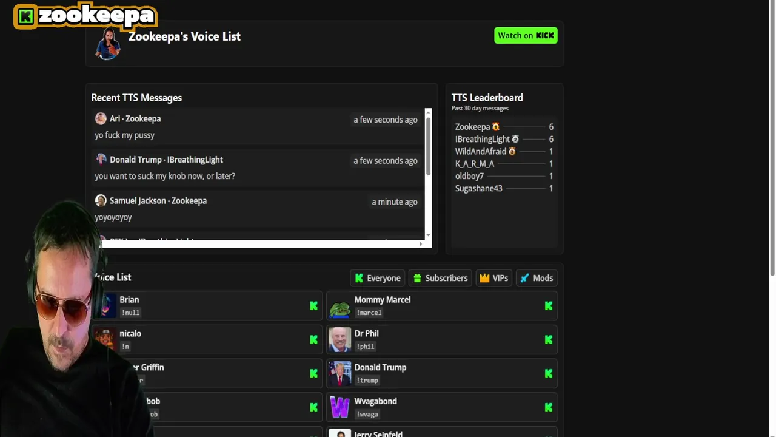Click the Kick icon on Dr Phil row
Image resolution: width=776 pixels, height=437 pixels.
(x=548, y=340)
